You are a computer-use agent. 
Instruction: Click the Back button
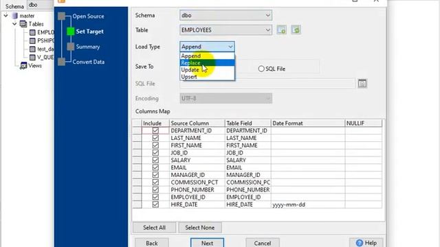(x=152, y=243)
